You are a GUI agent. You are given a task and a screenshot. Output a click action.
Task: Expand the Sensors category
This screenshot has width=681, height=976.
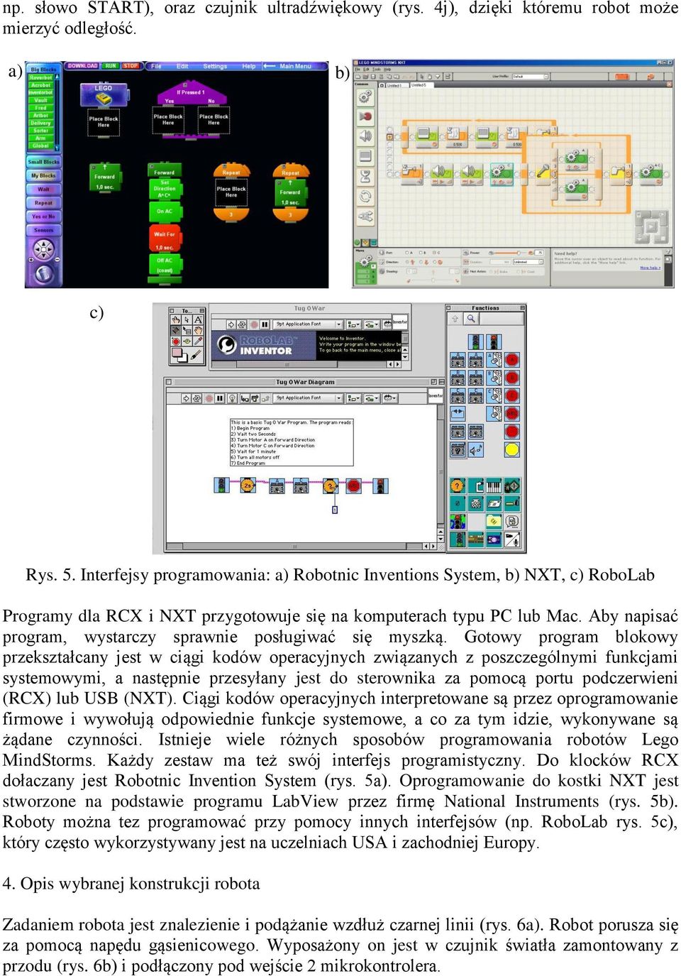coord(43,230)
